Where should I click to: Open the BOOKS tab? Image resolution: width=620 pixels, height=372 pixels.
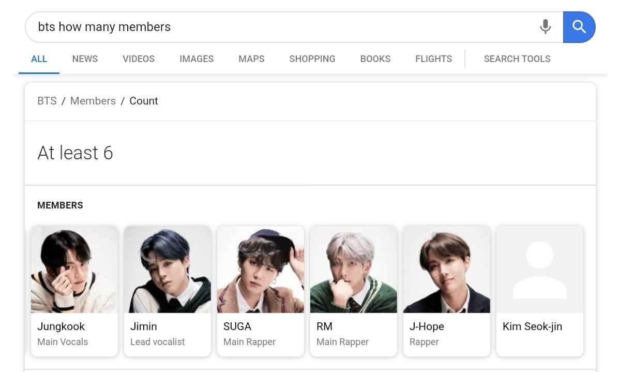[375, 59]
